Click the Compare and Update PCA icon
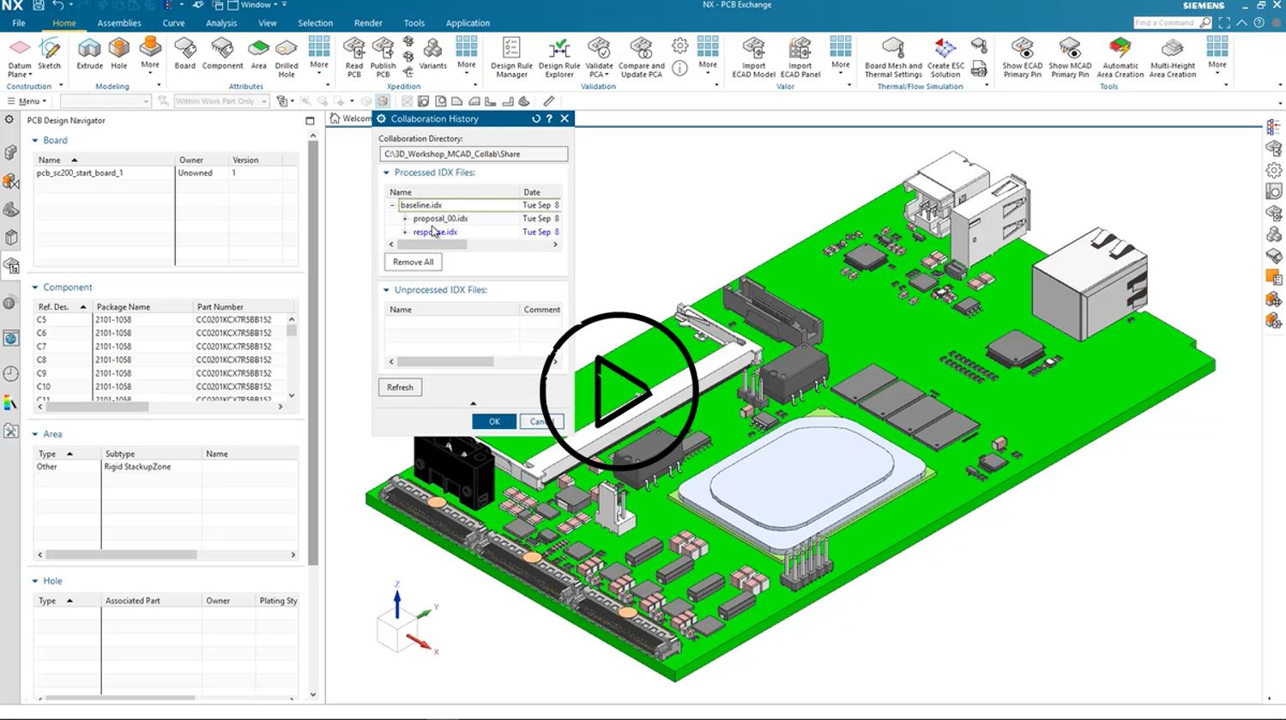1286x720 pixels. 640,56
